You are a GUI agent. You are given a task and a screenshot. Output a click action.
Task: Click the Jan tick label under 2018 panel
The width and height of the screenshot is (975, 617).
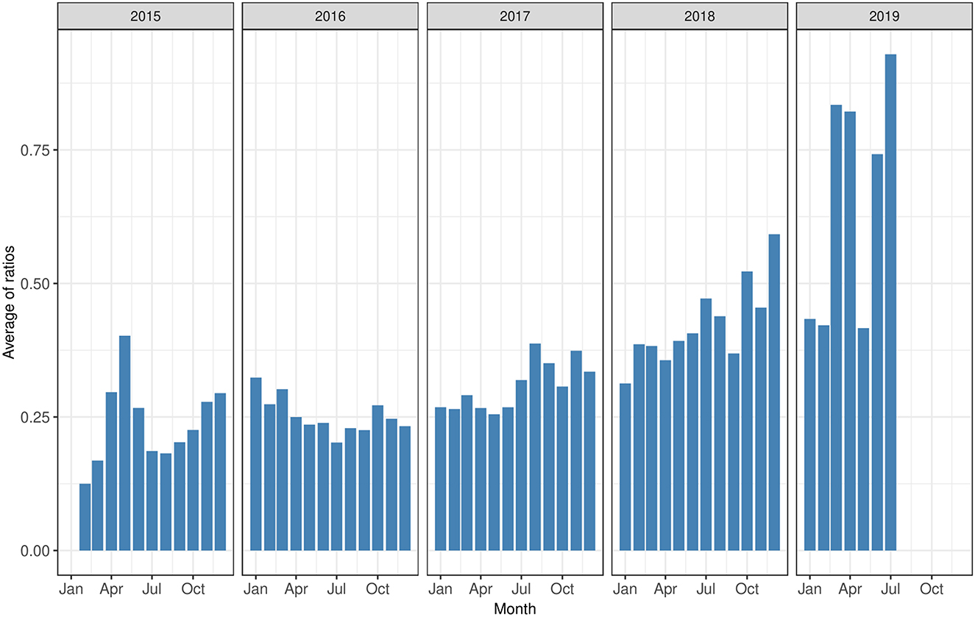[625, 590]
